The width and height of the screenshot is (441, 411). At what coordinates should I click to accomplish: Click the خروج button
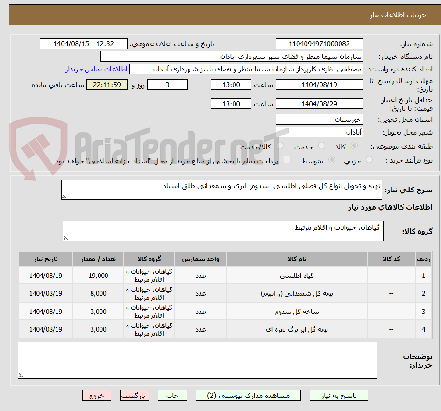[97, 395]
